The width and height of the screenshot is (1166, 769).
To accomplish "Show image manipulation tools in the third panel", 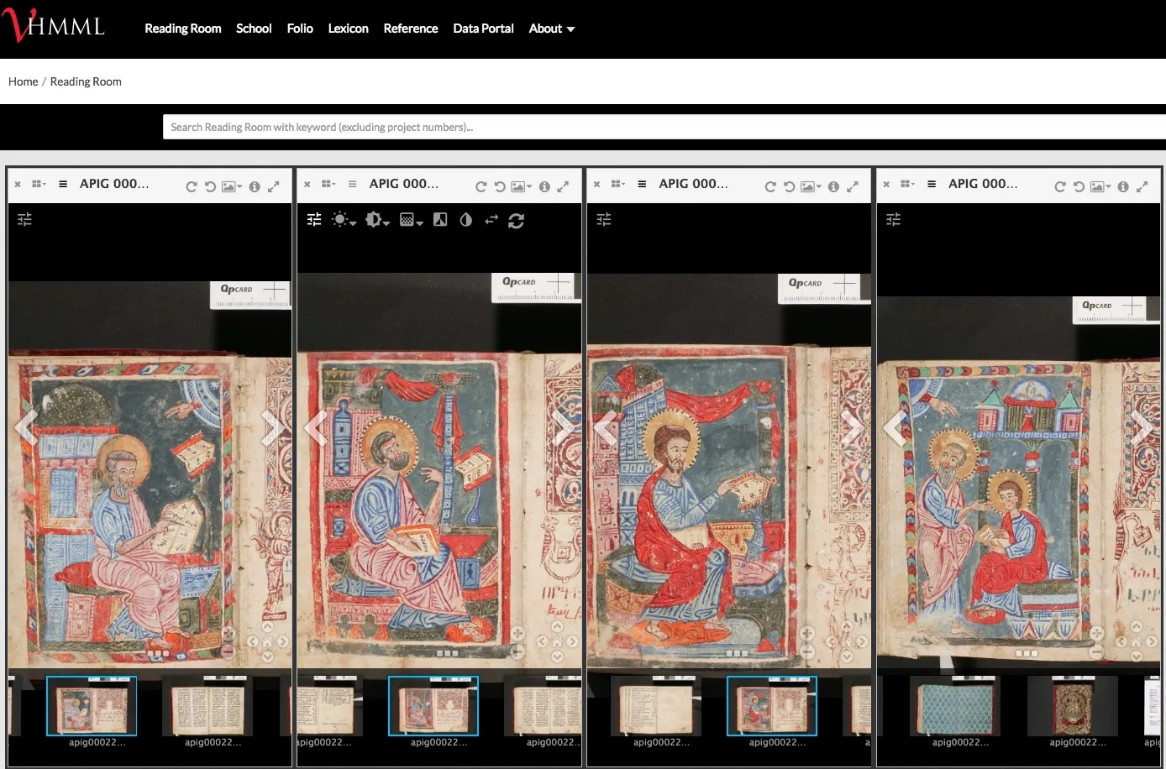I will [x=604, y=219].
